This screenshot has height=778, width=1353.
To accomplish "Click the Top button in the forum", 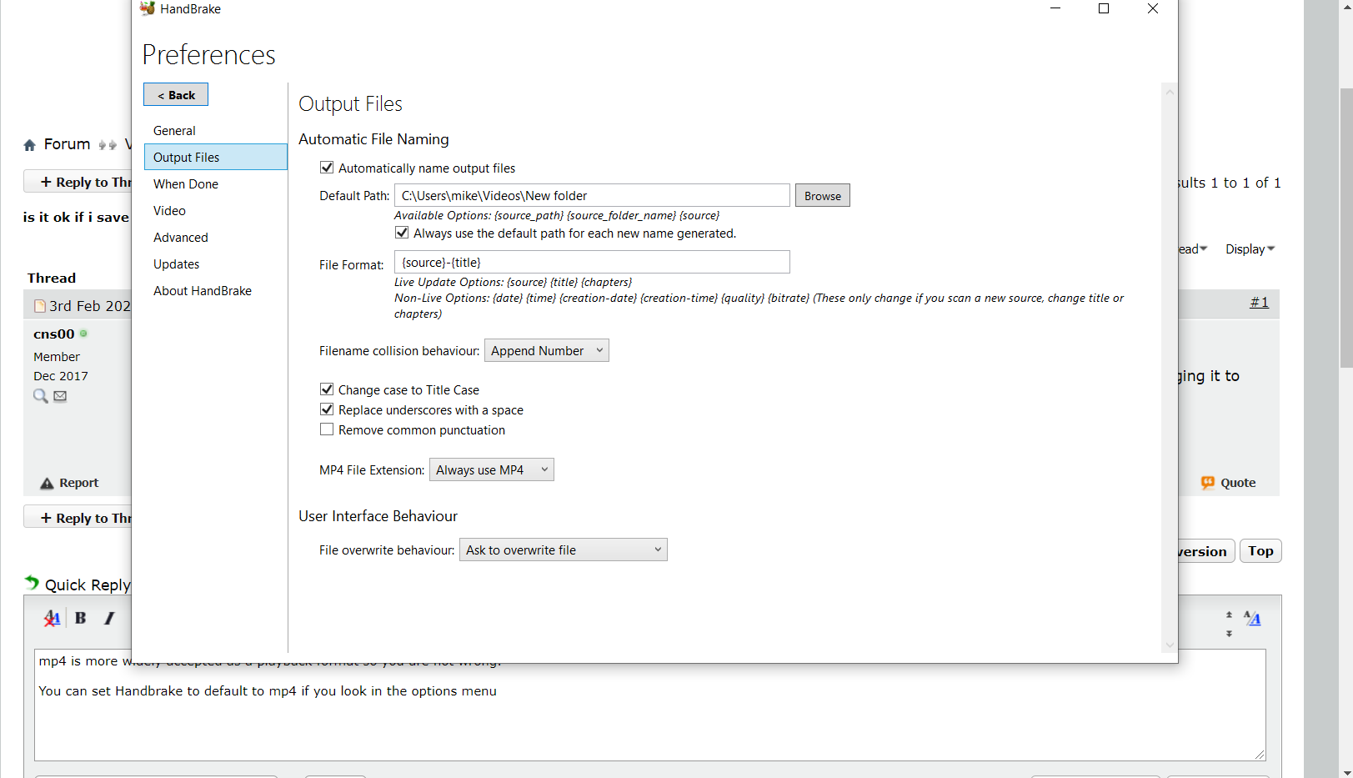I will pyautogui.click(x=1260, y=550).
